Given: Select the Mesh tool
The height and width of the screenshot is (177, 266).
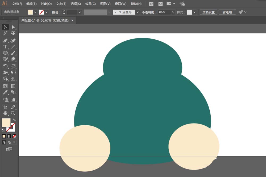Looking at the screenshot, I should (x=5, y=86).
